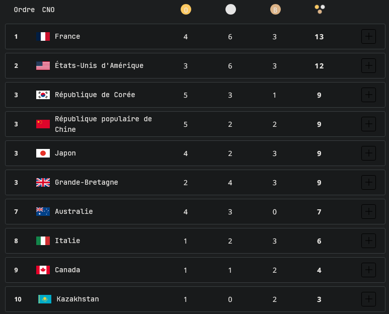Expand the États-Unis d'Amérique row
This screenshot has width=389, height=314.
click(x=368, y=66)
